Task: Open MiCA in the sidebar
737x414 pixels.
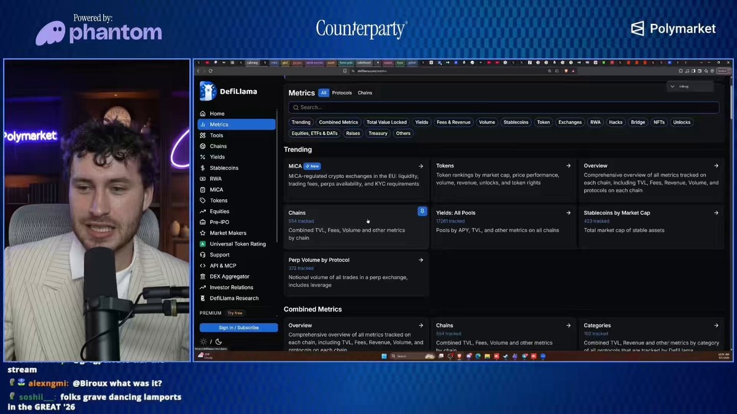Action: coord(236,190)
